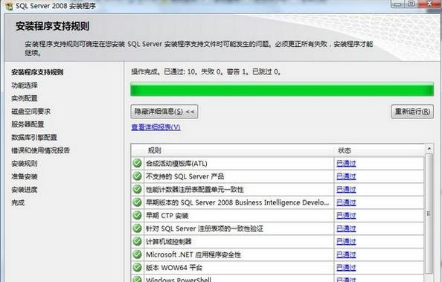Select 功能选择 step in sidebar

pyautogui.click(x=25, y=85)
